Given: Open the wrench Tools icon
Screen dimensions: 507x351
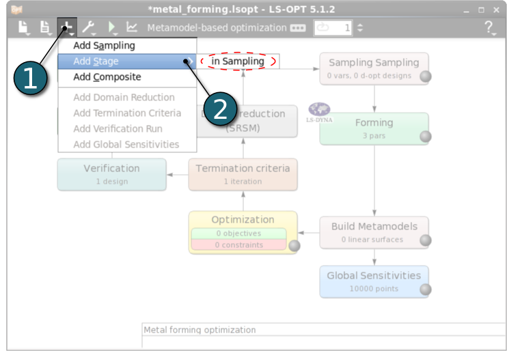Looking at the screenshot, I should (x=88, y=27).
